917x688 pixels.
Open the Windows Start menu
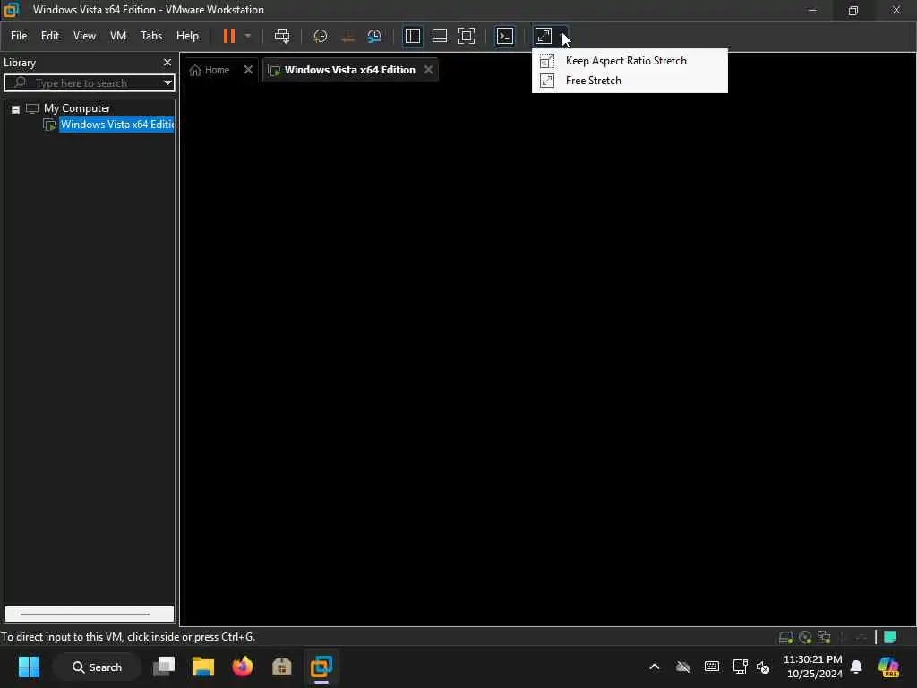29,666
